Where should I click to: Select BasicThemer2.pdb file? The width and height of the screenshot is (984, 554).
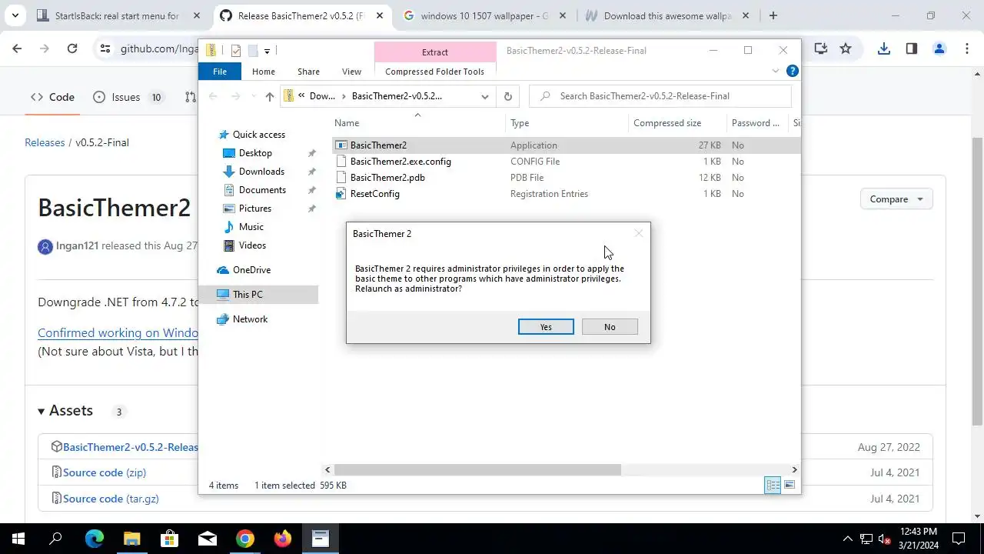[x=387, y=178]
